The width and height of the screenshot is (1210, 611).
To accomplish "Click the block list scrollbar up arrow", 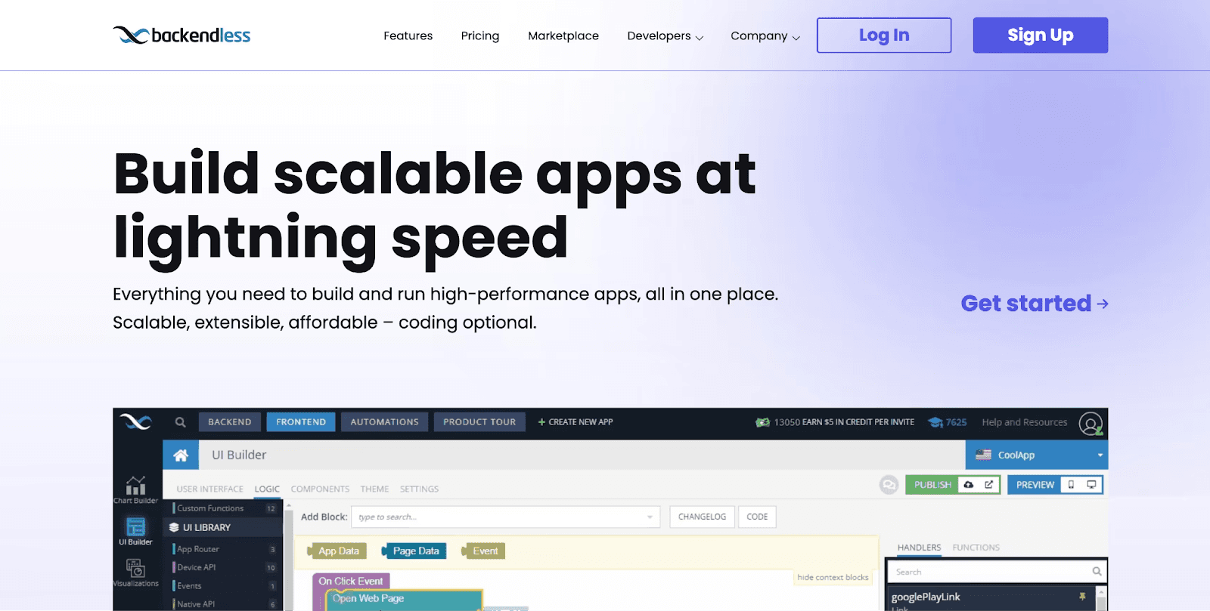I will 289,505.
